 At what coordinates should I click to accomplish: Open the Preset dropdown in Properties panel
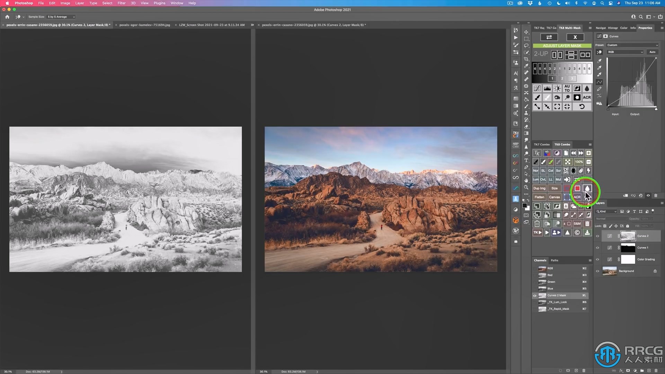tap(632, 45)
